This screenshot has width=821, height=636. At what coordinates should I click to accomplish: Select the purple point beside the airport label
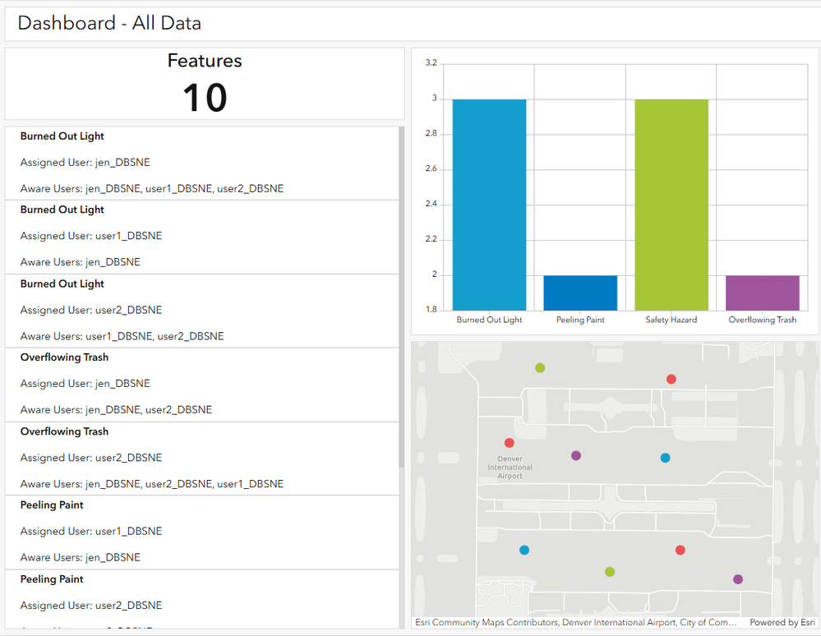pos(576,455)
